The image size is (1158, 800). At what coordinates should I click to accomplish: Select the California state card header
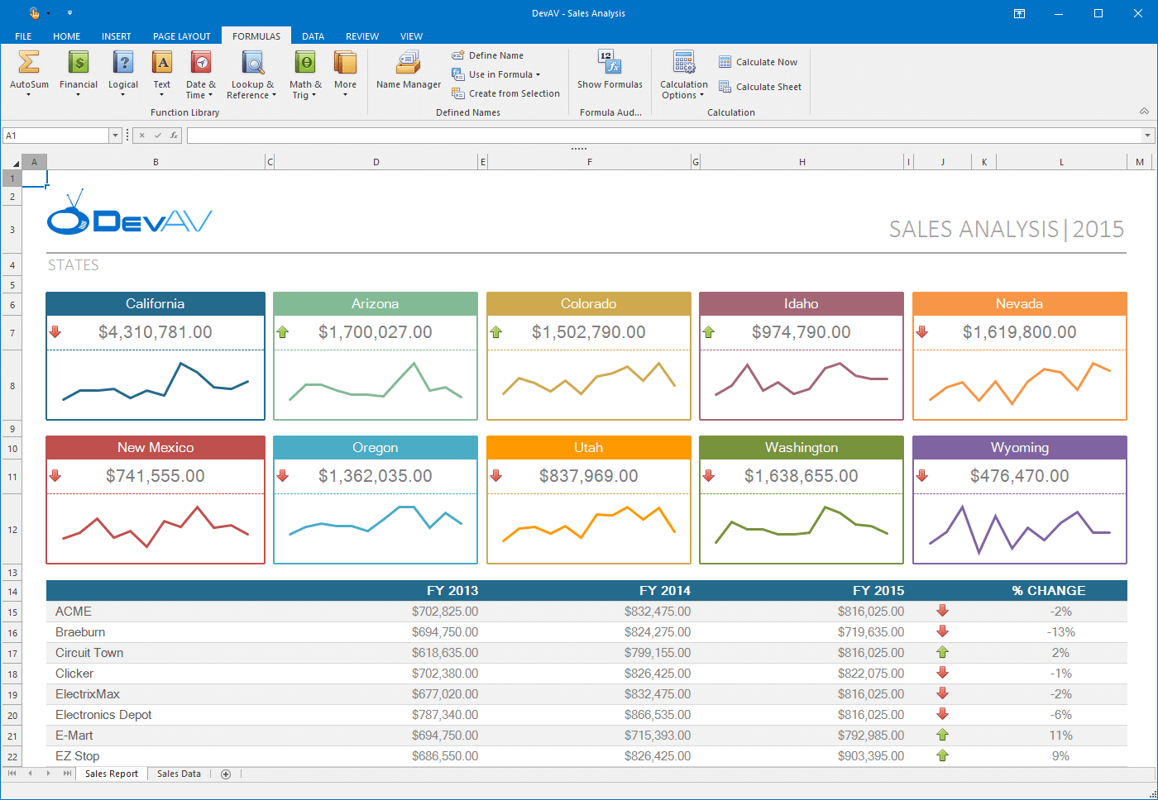(x=156, y=304)
